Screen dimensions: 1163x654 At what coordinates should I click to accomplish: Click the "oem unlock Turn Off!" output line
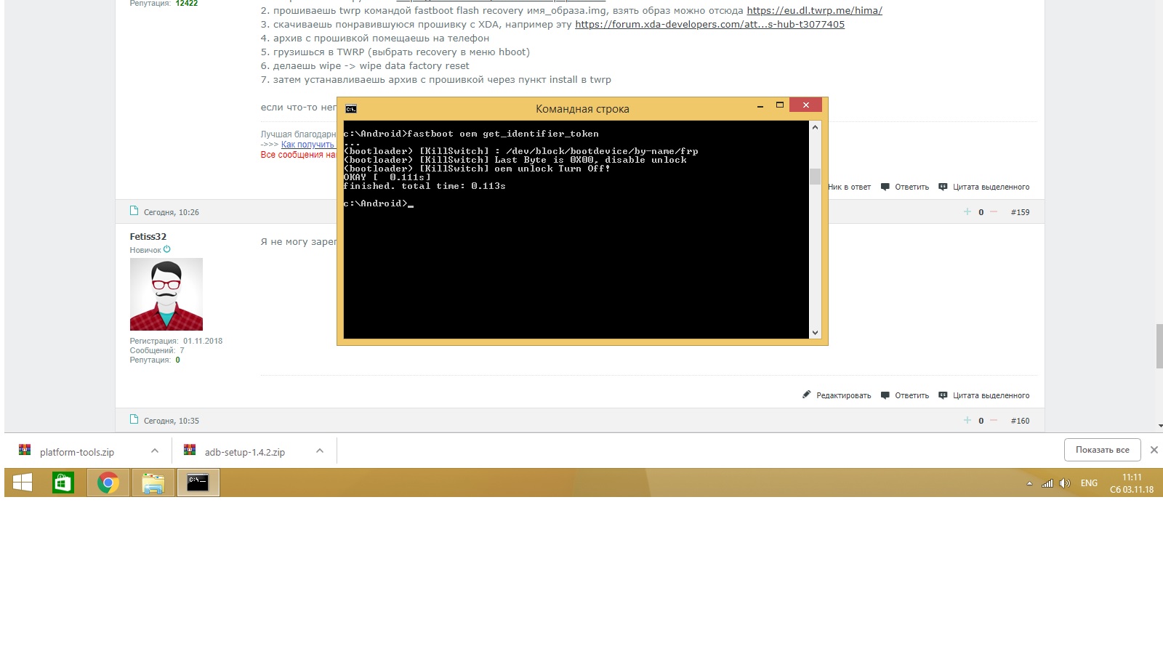477,169
